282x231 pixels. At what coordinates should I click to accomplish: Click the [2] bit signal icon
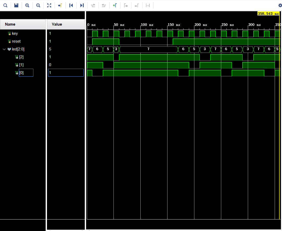[16, 57]
